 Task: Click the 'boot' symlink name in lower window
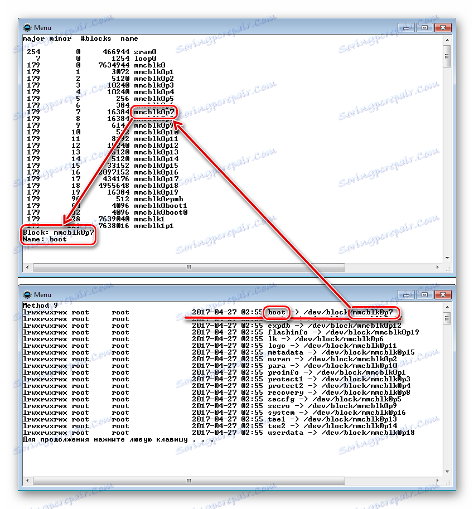pos(276,312)
